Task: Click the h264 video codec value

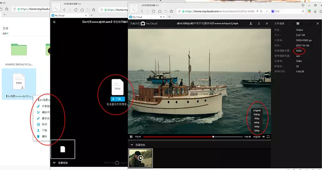Action: (299, 51)
